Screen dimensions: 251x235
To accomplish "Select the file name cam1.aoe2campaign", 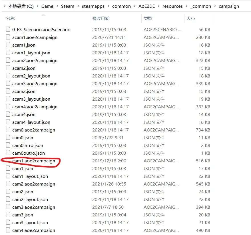I will point(34,161).
